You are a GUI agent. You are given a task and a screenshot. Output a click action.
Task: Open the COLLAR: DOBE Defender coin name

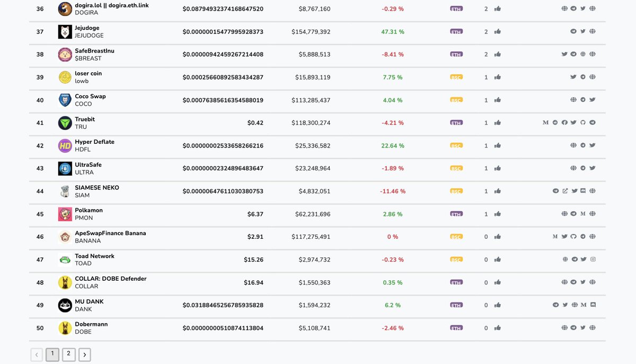click(x=111, y=279)
